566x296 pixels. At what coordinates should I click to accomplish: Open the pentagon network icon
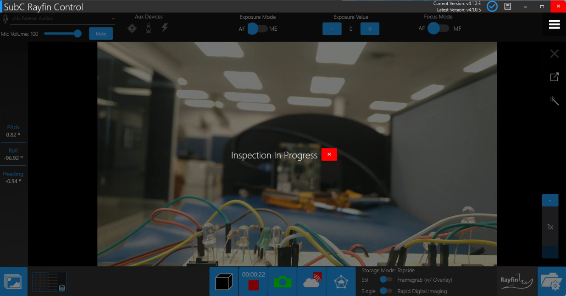[341, 282]
